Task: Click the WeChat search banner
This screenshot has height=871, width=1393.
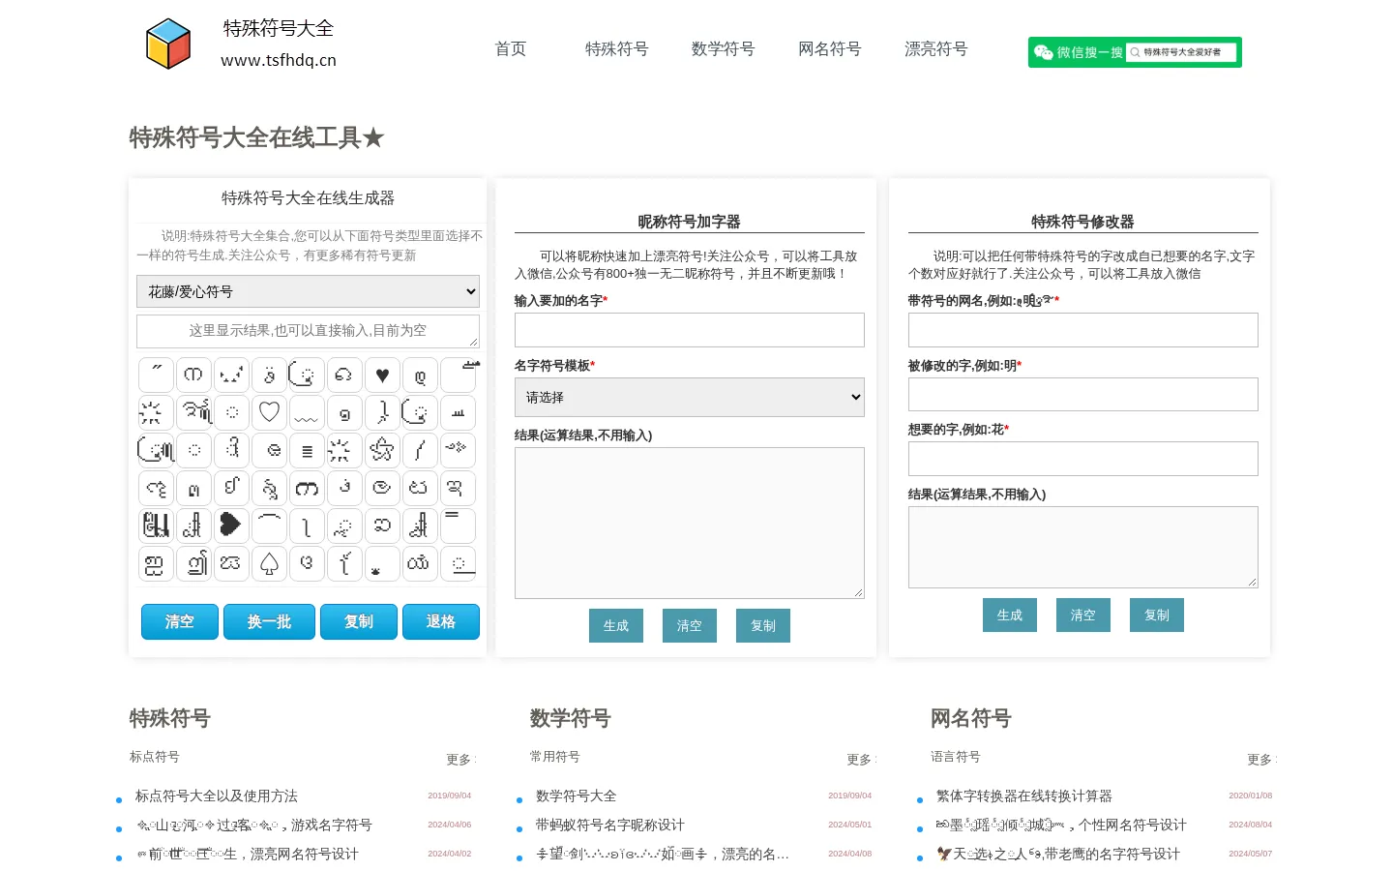Action: tap(1135, 52)
